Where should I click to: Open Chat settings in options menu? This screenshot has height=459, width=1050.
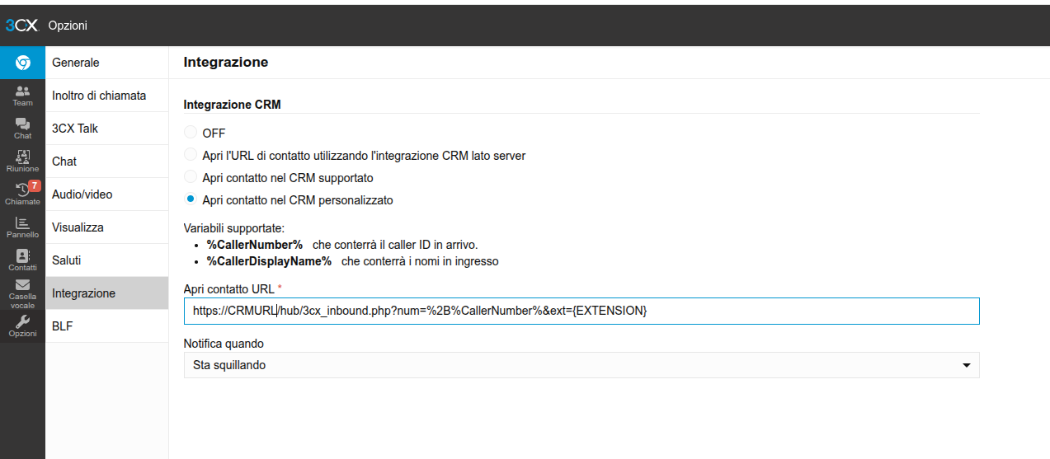pyautogui.click(x=107, y=162)
